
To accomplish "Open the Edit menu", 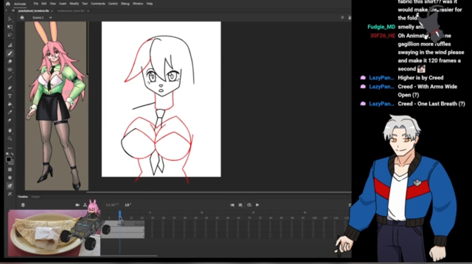I will tap(44, 4).
